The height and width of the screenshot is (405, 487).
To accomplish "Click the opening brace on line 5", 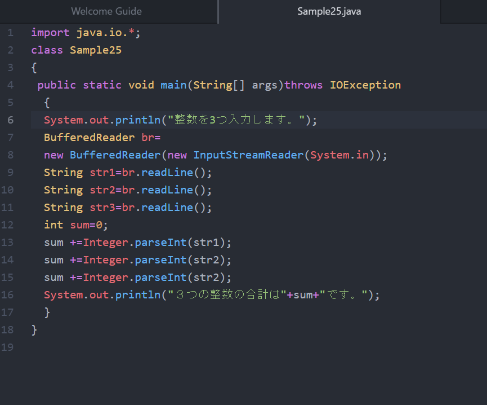I will point(47,102).
